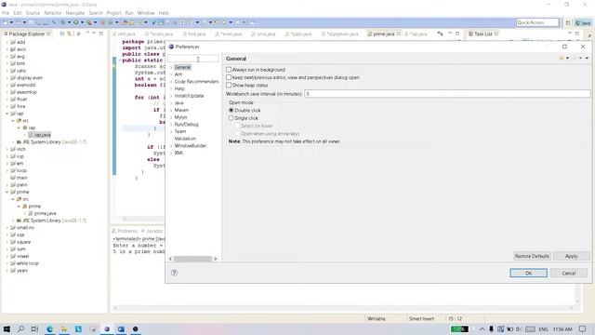Image resolution: width=595 pixels, height=335 pixels.
Task: Click the microphone icon in system tray
Action: 491,328
